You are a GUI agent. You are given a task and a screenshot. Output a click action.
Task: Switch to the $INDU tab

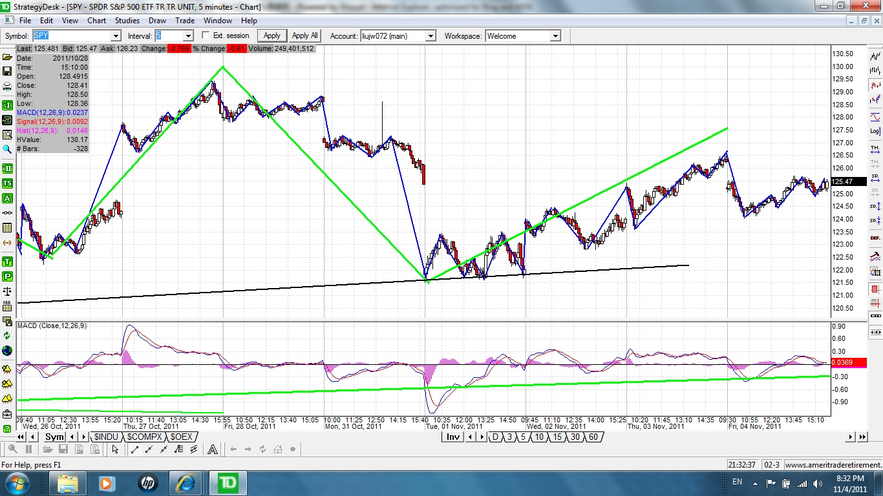pyautogui.click(x=105, y=437)
